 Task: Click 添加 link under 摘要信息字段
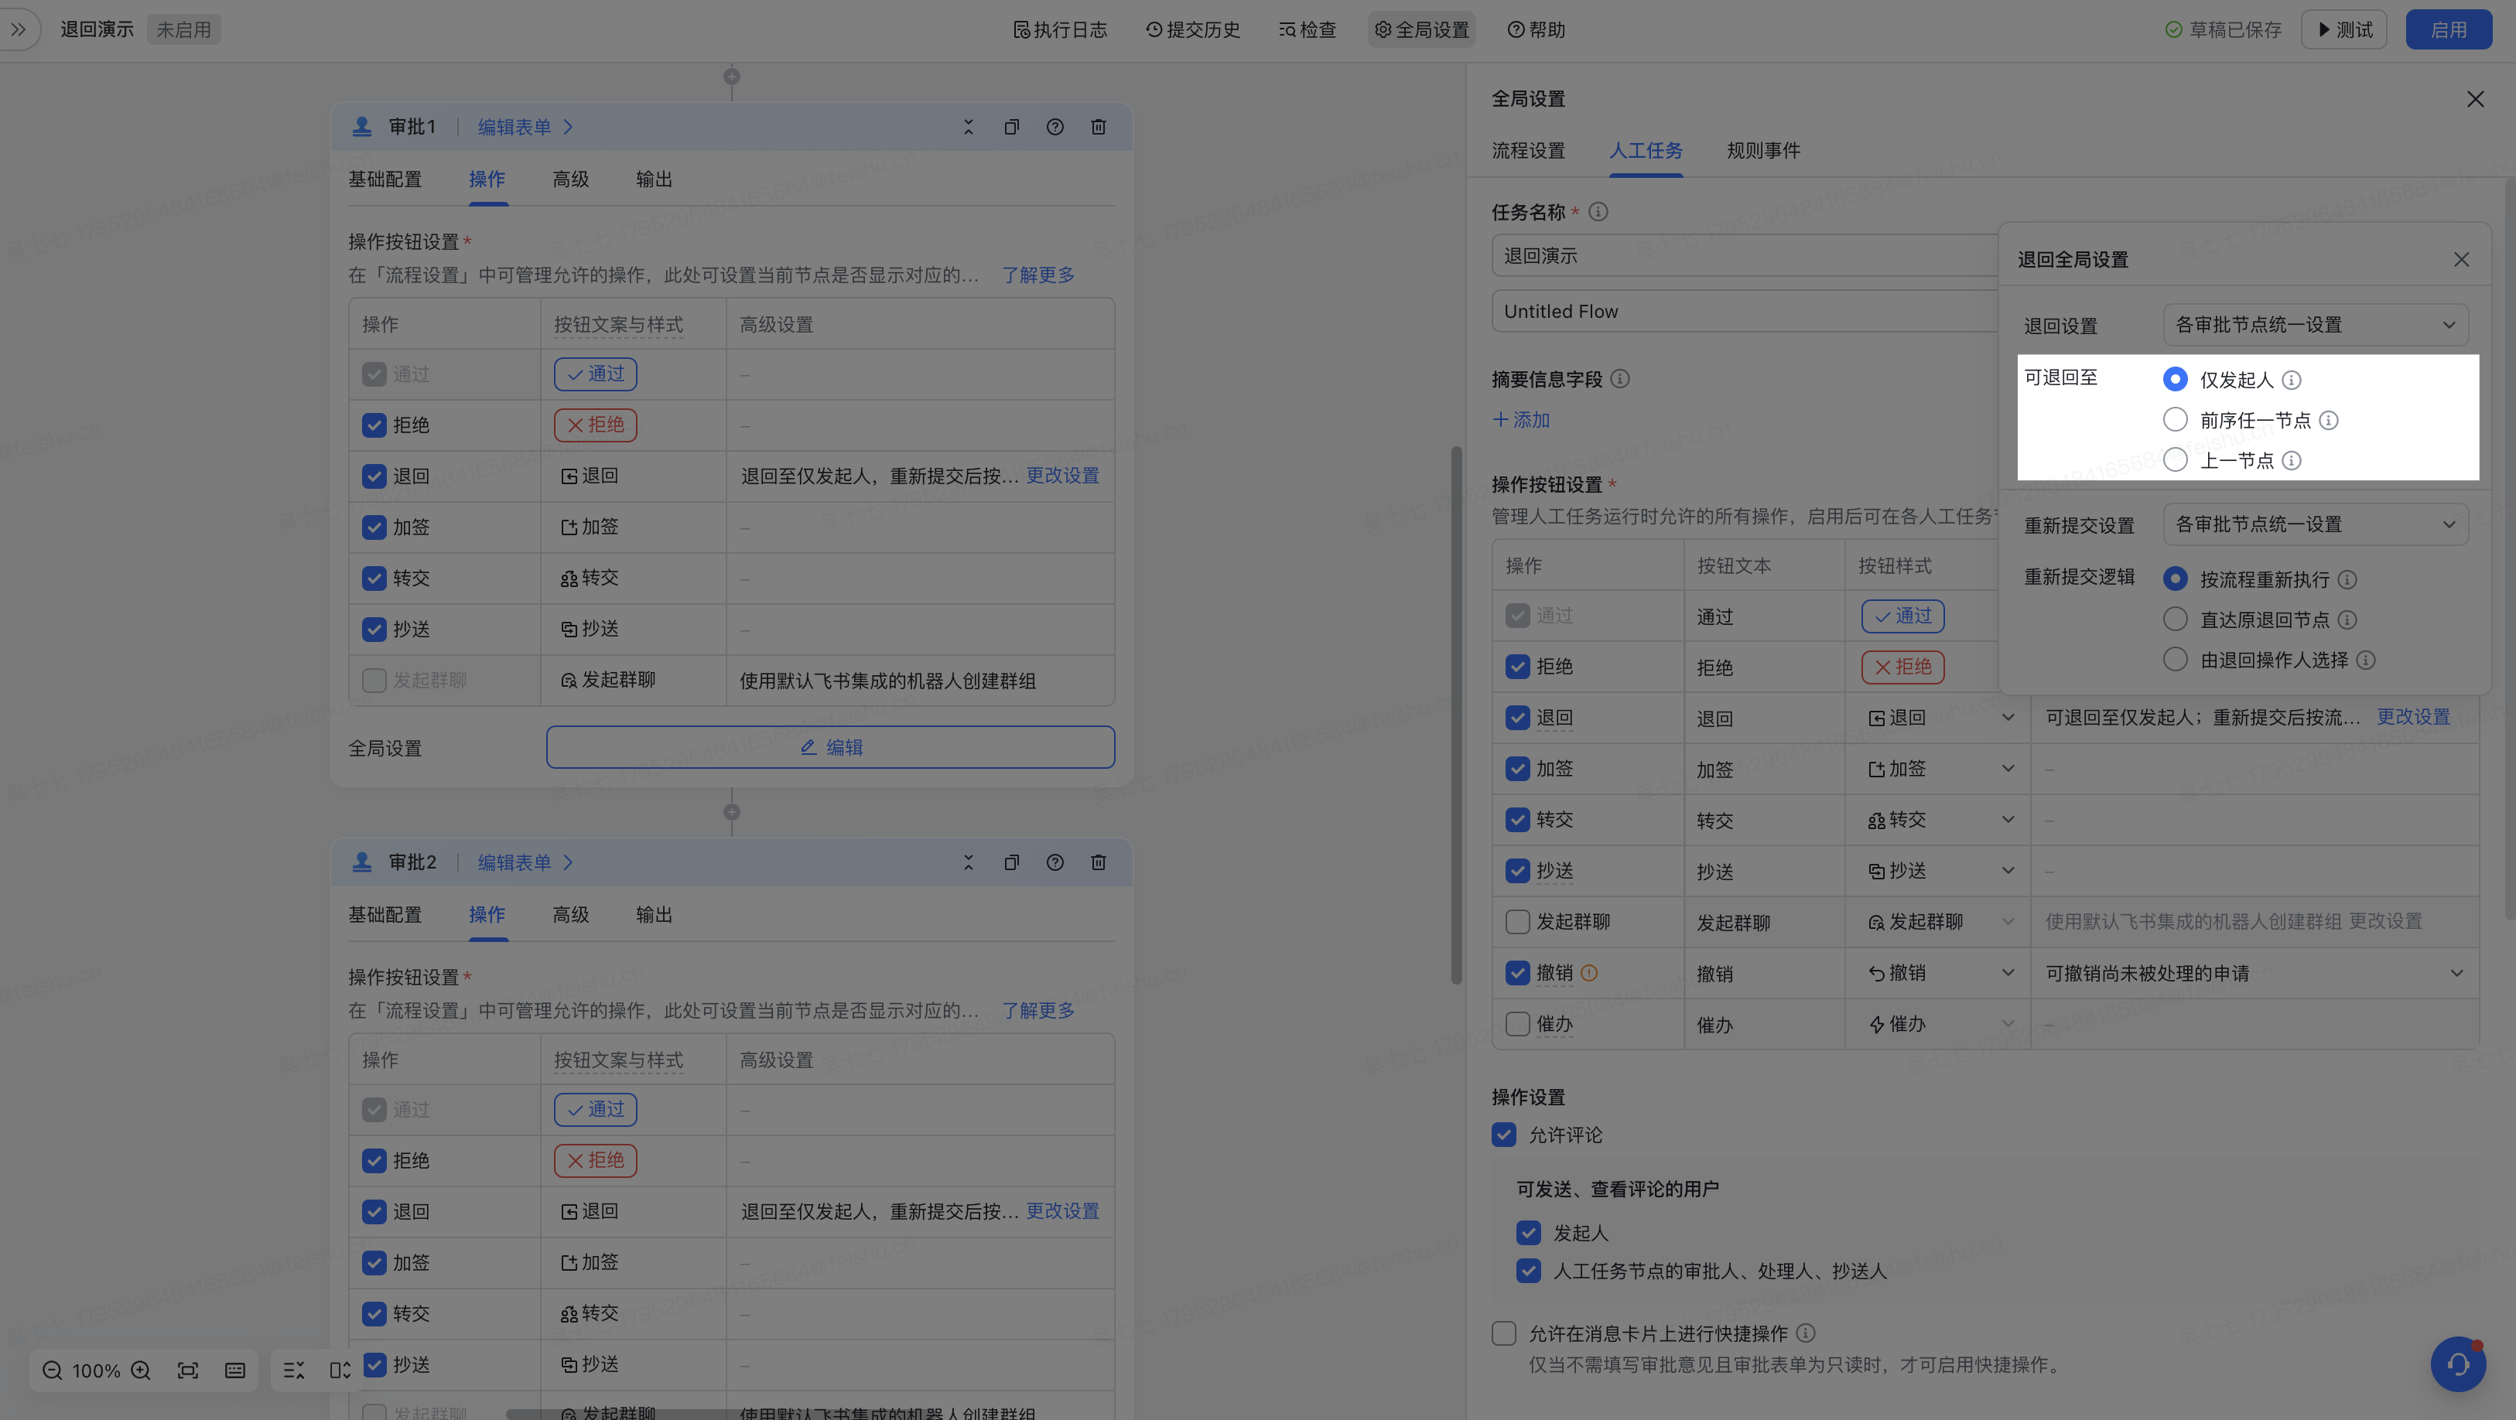tap(1522, 420)
